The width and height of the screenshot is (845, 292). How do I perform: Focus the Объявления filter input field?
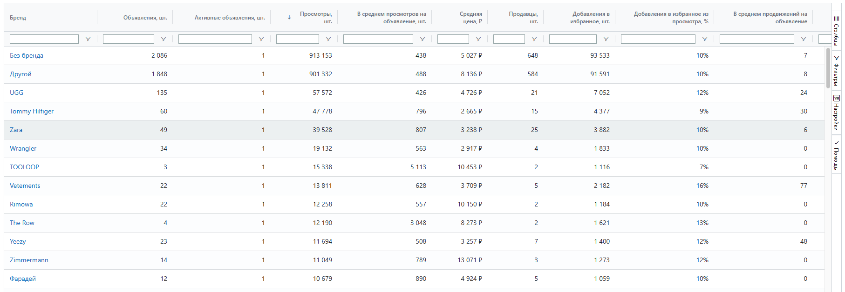[129, 39]
